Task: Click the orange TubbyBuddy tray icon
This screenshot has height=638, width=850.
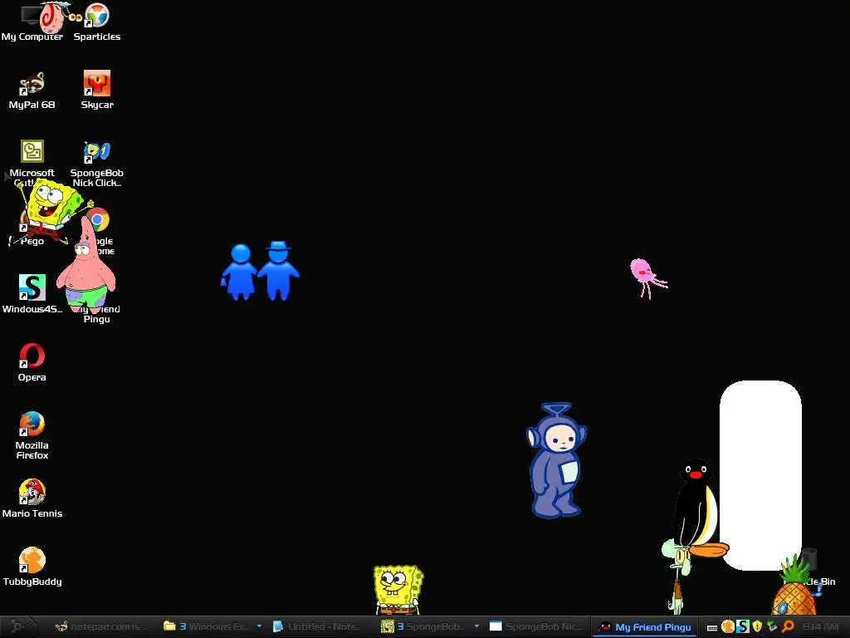Action: pos(727,626)
